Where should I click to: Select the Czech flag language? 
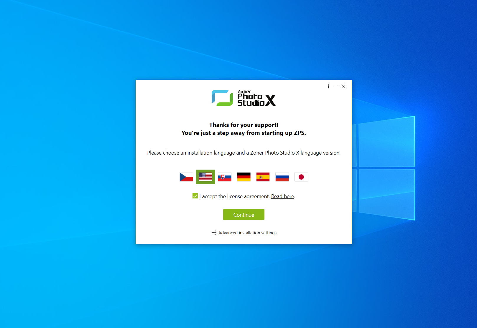click(186, 177)
